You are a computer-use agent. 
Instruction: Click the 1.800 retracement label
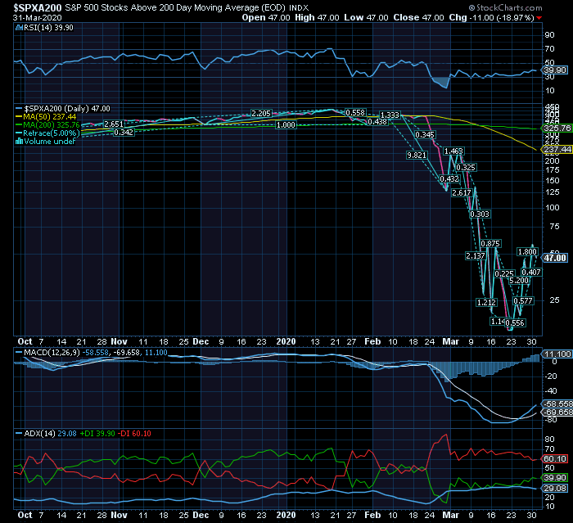527,252
